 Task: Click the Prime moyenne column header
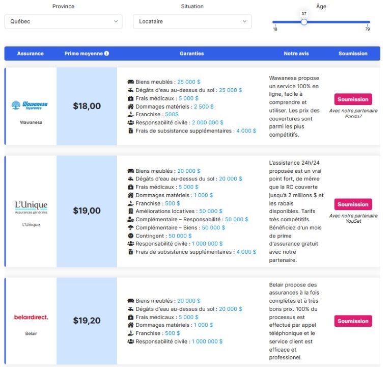[83, 54]
